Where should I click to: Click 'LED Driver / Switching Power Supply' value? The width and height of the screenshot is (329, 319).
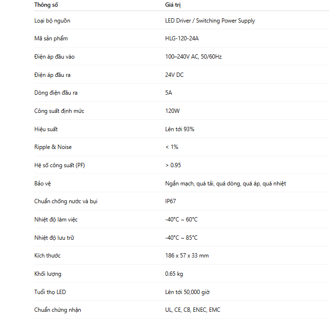pos(210,21)
